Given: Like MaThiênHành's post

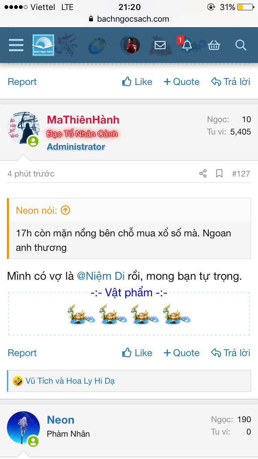Looking at the screenshot, I should point(137,353).
